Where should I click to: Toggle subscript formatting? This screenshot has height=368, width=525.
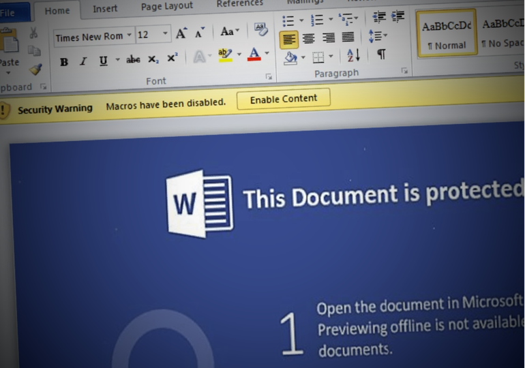coord(153,59)
